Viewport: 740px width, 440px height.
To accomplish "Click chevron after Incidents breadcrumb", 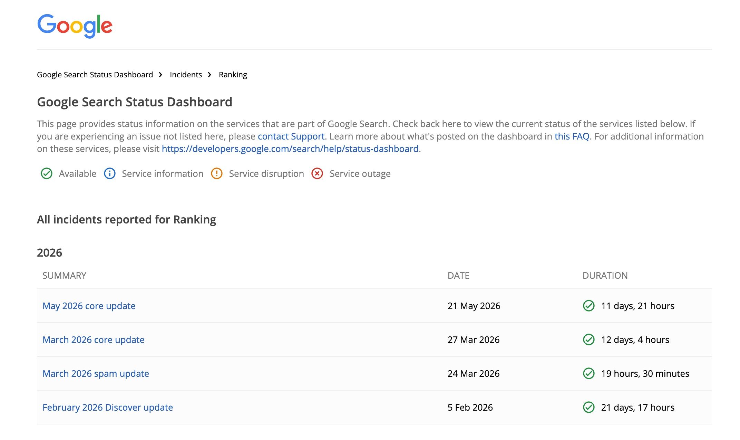I will point(210,75).
